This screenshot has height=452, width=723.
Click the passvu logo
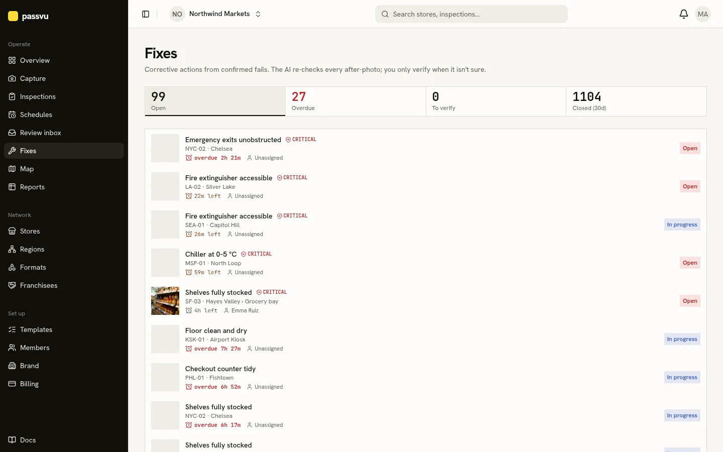click(29, 16)
